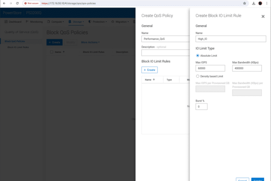Screen dimensions: 271x181
Task: Bookmark this page with the star icon
Action: pos(245,3)
